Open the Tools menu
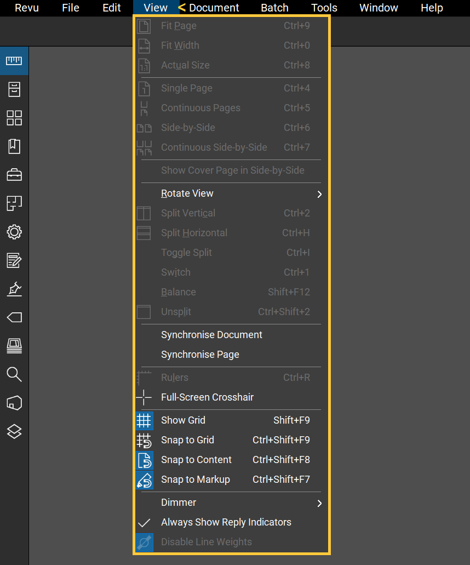 (324, 8)
